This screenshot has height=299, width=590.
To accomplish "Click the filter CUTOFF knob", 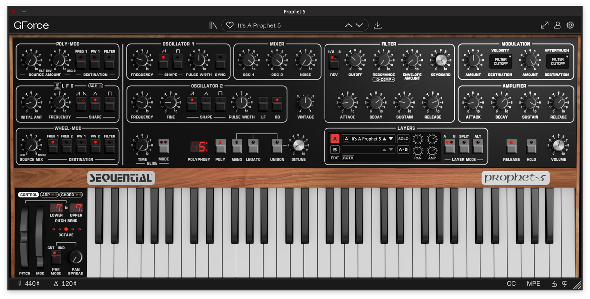I will coord(355,60).
